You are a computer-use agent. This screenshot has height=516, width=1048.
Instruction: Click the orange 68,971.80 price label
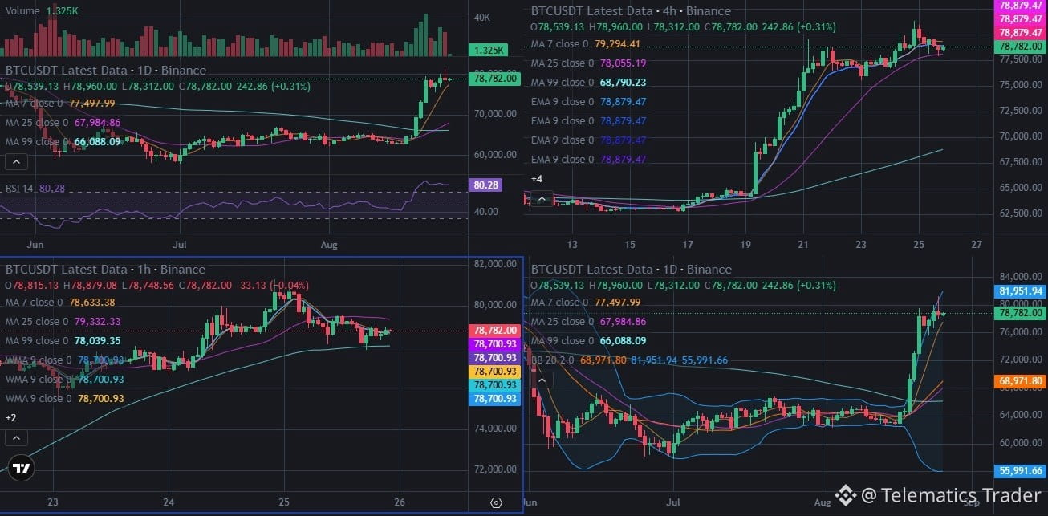coord(1021,380)
